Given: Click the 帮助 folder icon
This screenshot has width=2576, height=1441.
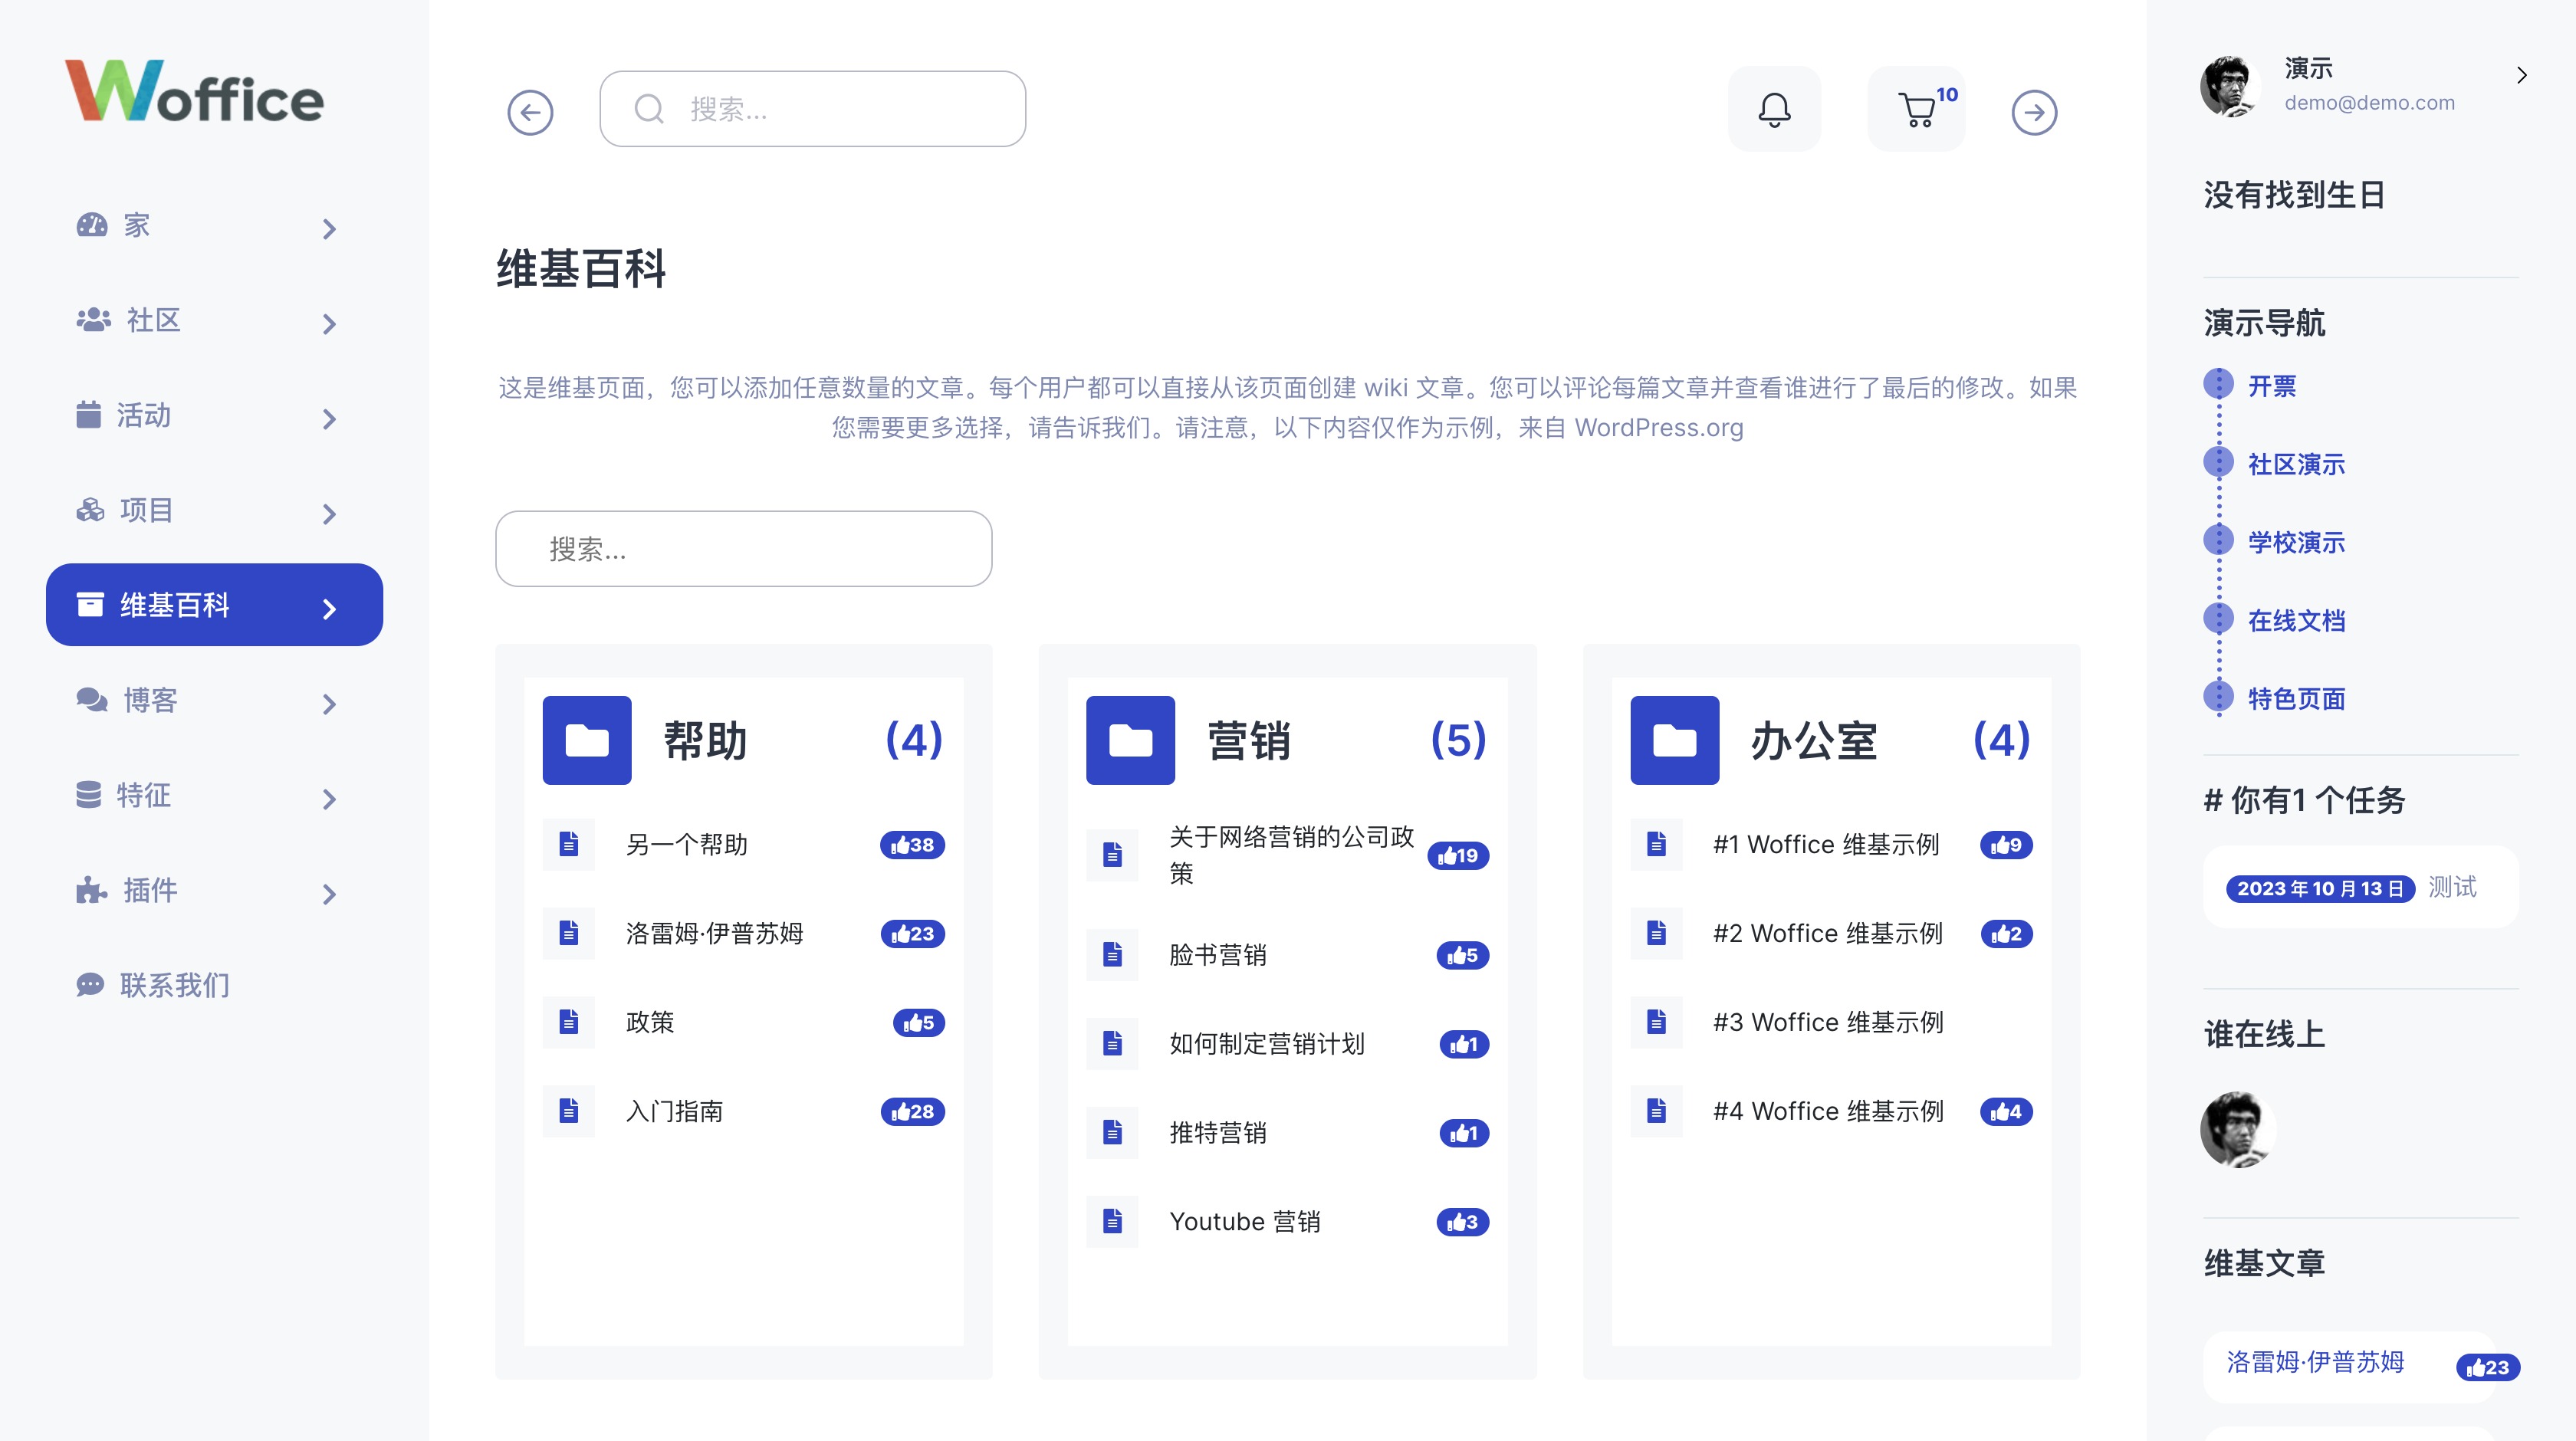Looking at the screenshot, I should point(587,740).
